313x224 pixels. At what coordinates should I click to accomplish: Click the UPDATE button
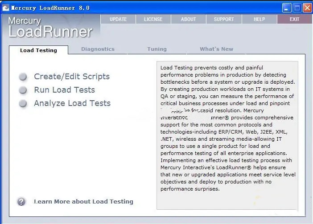point(118,19)
